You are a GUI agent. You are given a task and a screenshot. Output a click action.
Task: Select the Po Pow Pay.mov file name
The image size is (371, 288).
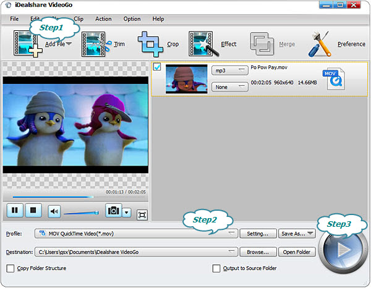tap(269, 67)
